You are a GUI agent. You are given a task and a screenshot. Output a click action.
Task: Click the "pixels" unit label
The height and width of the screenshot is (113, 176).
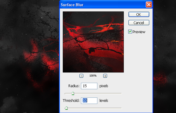(104, 86)
